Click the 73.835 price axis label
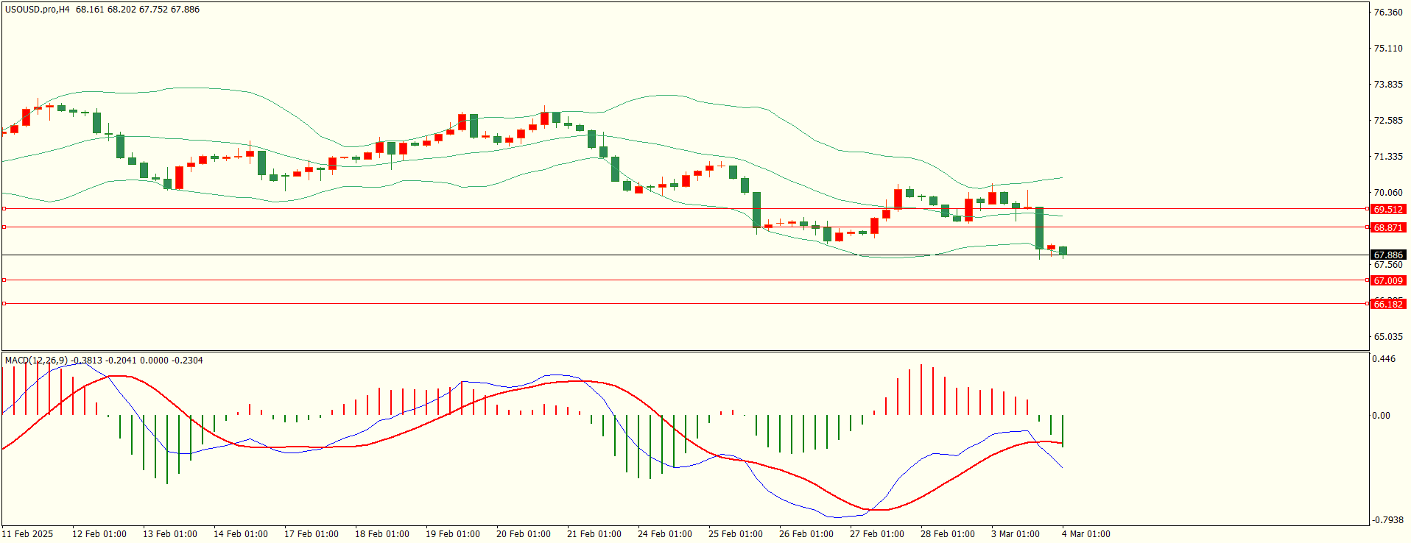The image size is (1411, 543). [x=1388, y=85]
